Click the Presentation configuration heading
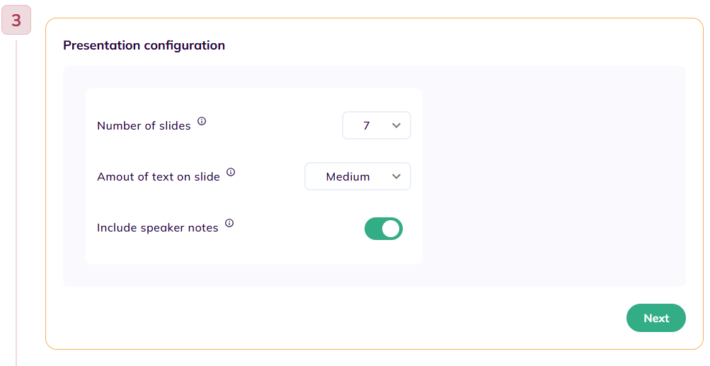 click(x=144, y=45)
